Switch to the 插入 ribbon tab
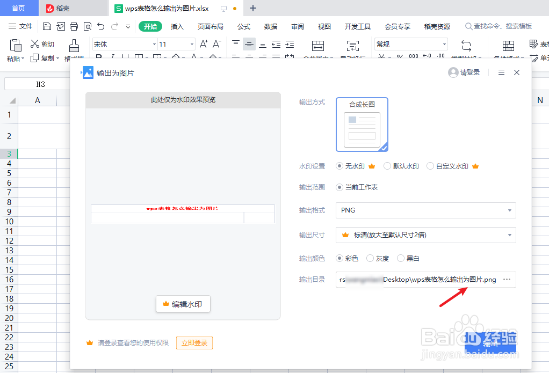 177,26
